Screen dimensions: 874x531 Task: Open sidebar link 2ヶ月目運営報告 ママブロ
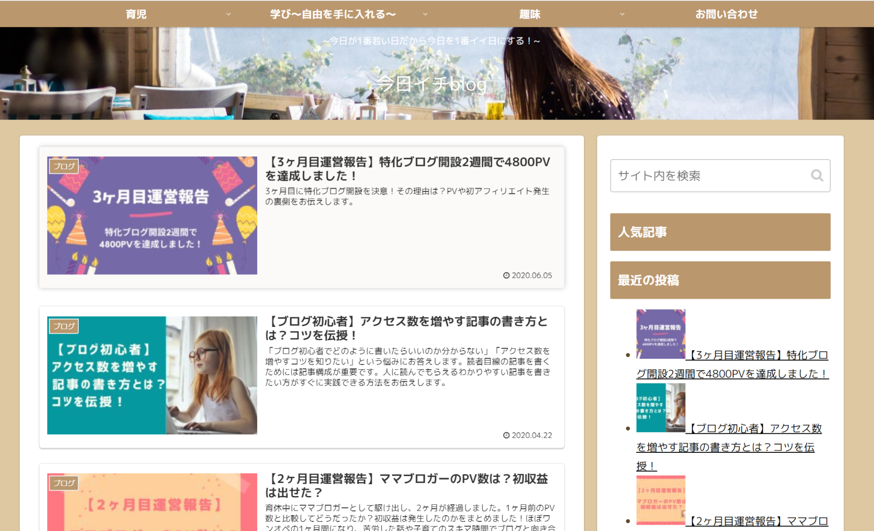point(757,521)
